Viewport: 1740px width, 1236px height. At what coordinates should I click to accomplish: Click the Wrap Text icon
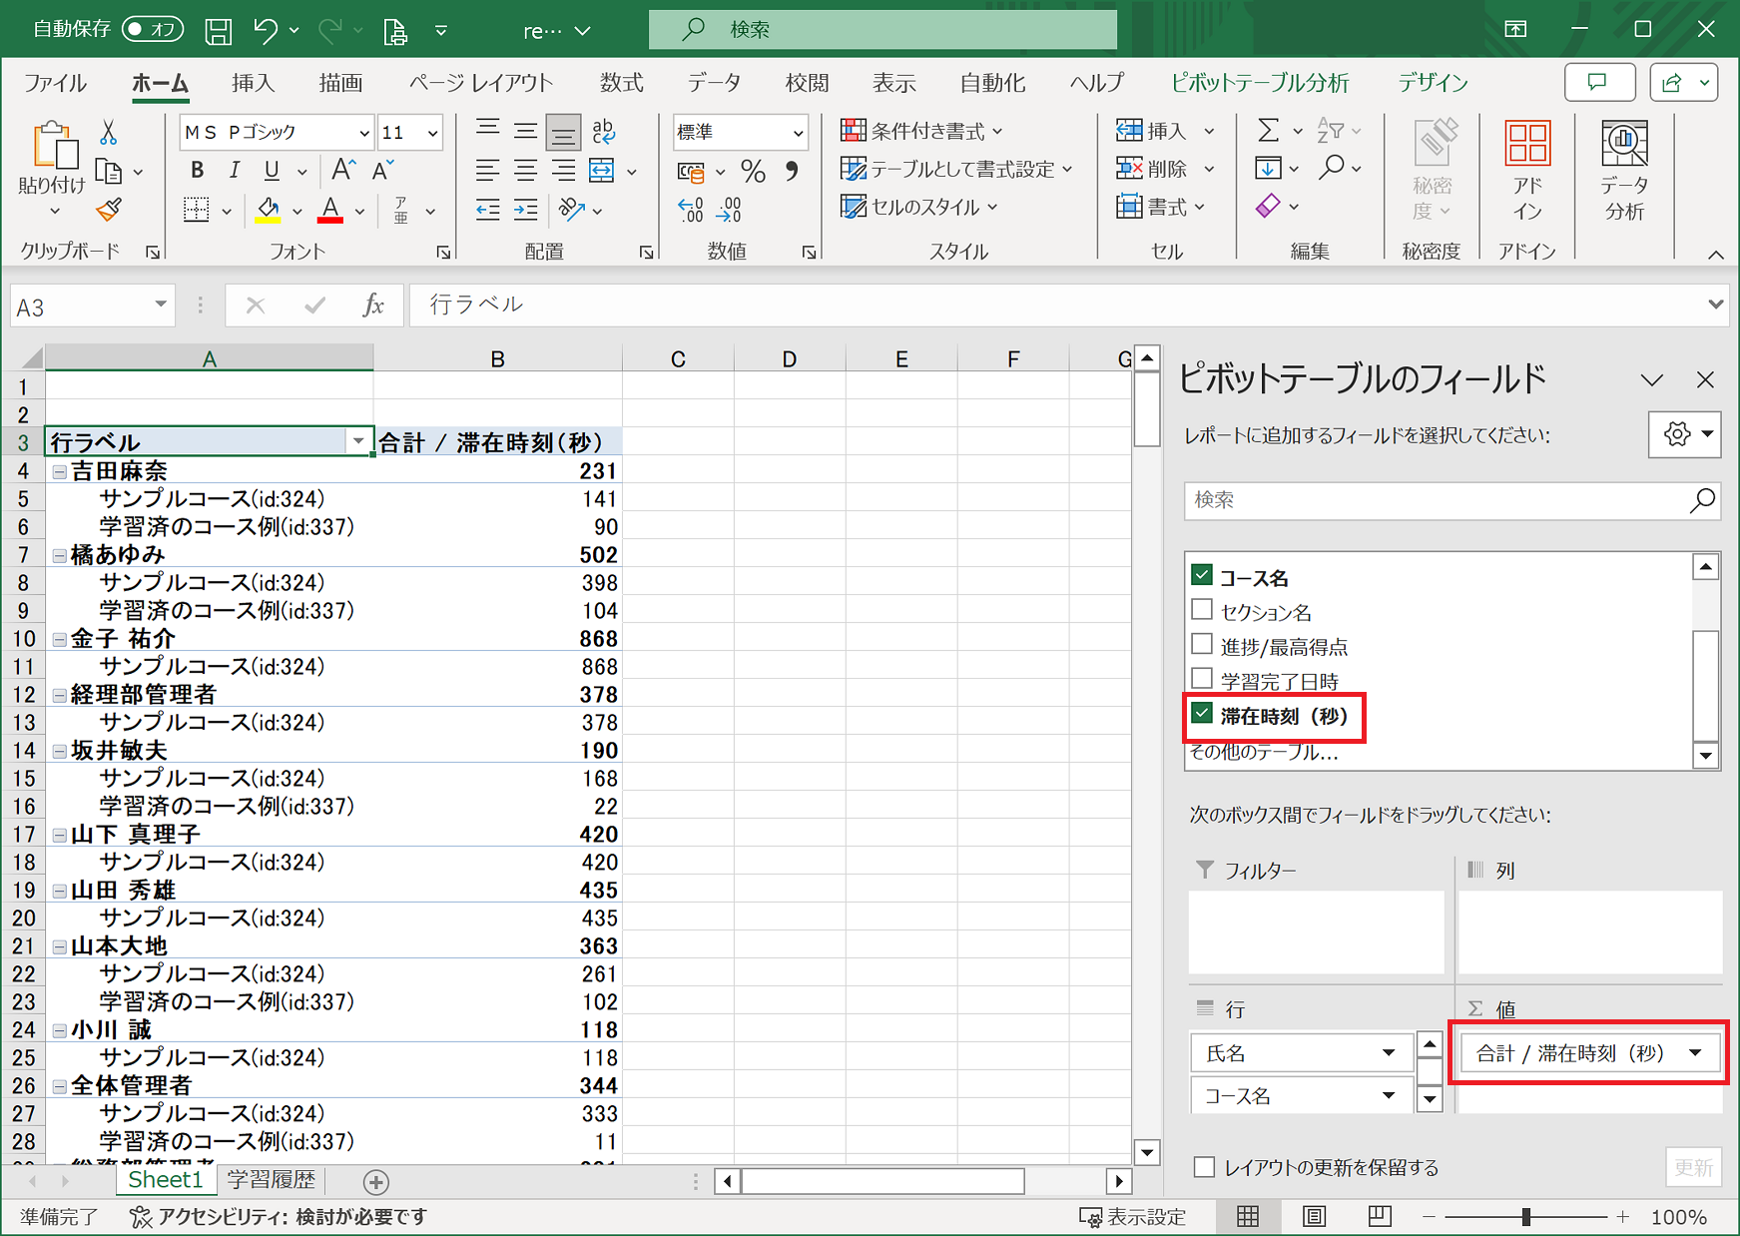pos(603,132)
